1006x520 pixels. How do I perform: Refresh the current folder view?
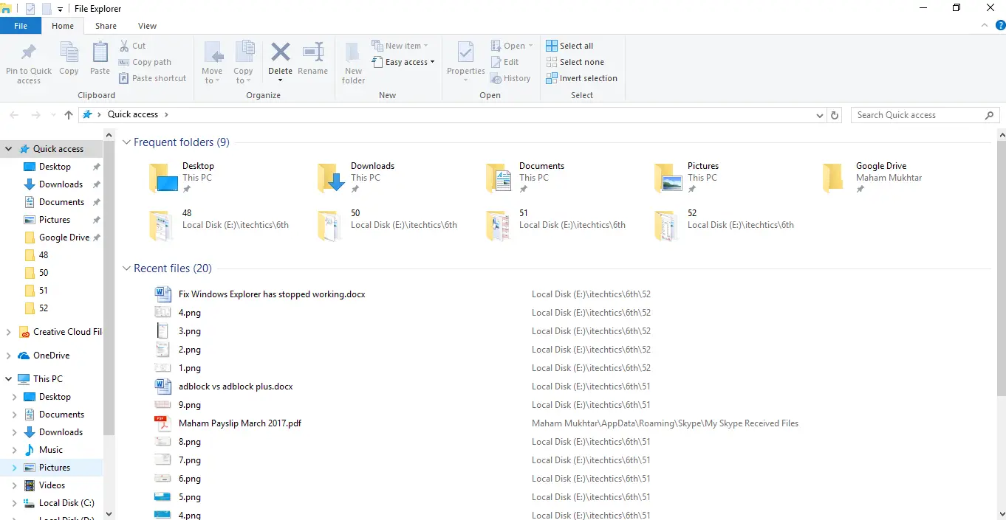[x=835, y=114]
